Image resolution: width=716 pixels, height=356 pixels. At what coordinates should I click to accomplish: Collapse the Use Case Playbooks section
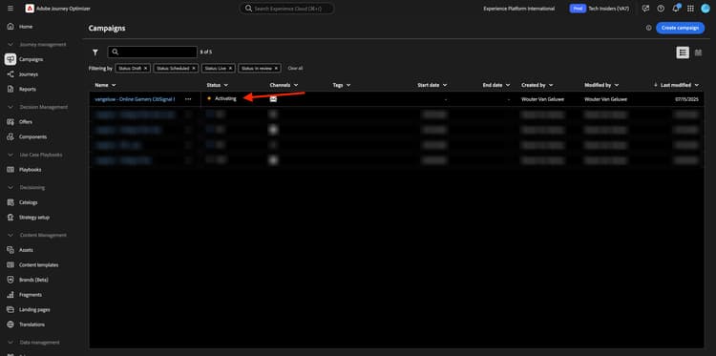[x=11, y=155]
